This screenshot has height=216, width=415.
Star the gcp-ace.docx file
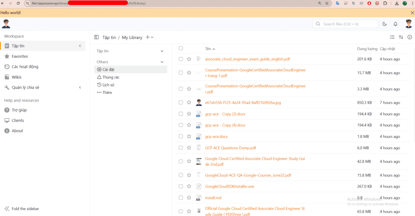(x=189, y=137)
